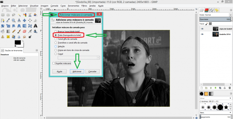
Task: Enable the 'Inverter máscara' checkbox
Action: click(x=54, y=63)
